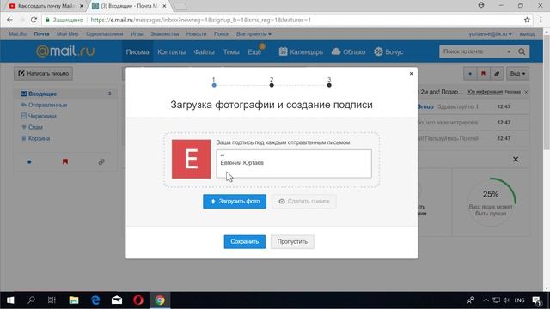Viewport: 550px width, 309px height.
Task: Launch Opera from the taskbar
Action: (x=138, y=300)
